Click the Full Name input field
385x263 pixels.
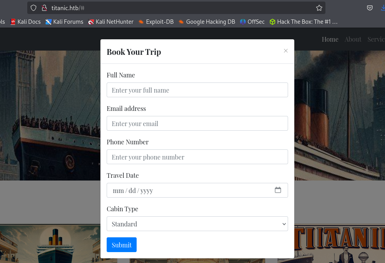197,90
